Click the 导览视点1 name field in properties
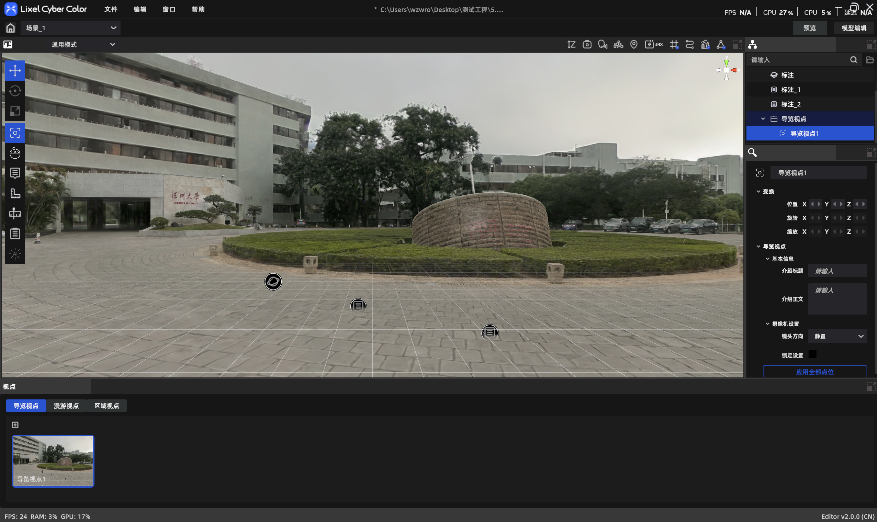This screenshot has height=522, width=877. (819, 173)
